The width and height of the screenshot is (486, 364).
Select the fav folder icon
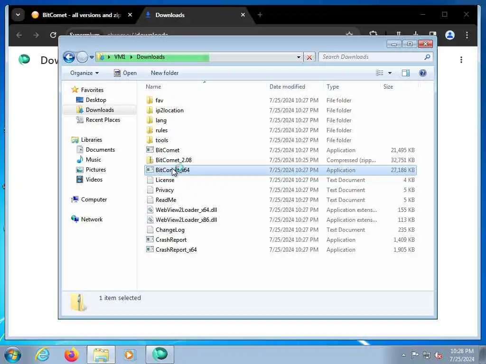tap(150, 100)
